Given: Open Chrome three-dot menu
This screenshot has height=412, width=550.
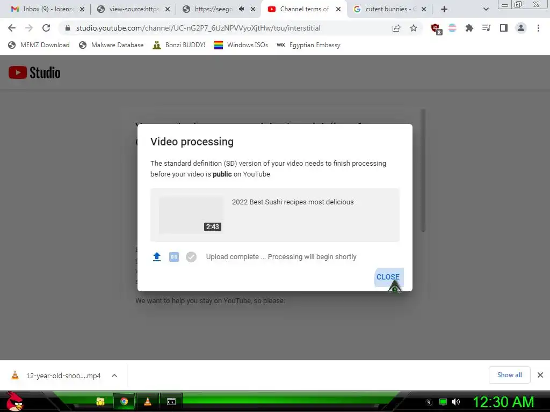Looking at the screenshot, I should point(538,28).
